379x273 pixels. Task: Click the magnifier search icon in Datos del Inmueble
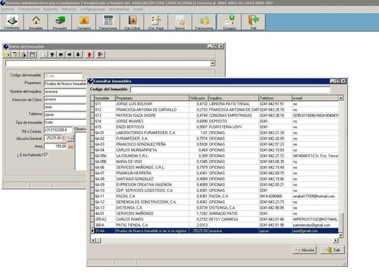pos(44,55)
